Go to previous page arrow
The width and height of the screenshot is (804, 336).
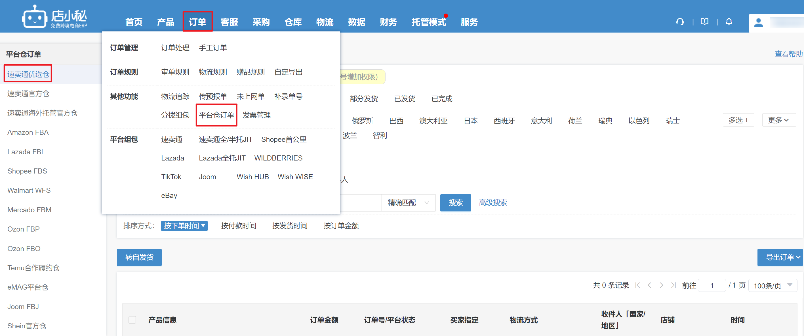pos(649,285)
